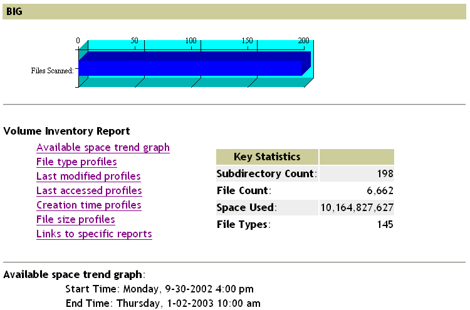The width and height of the screenshot is (470, 310).
Task: Select the Start Time line
Action: (x=159, y=289)
